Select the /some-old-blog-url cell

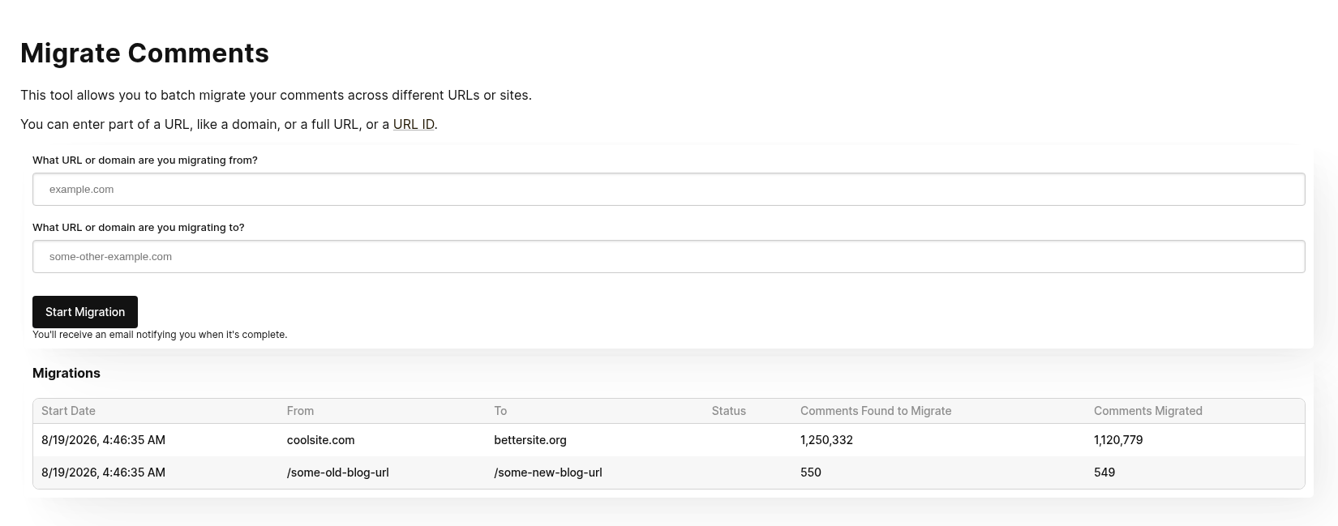tap(338, 473)
